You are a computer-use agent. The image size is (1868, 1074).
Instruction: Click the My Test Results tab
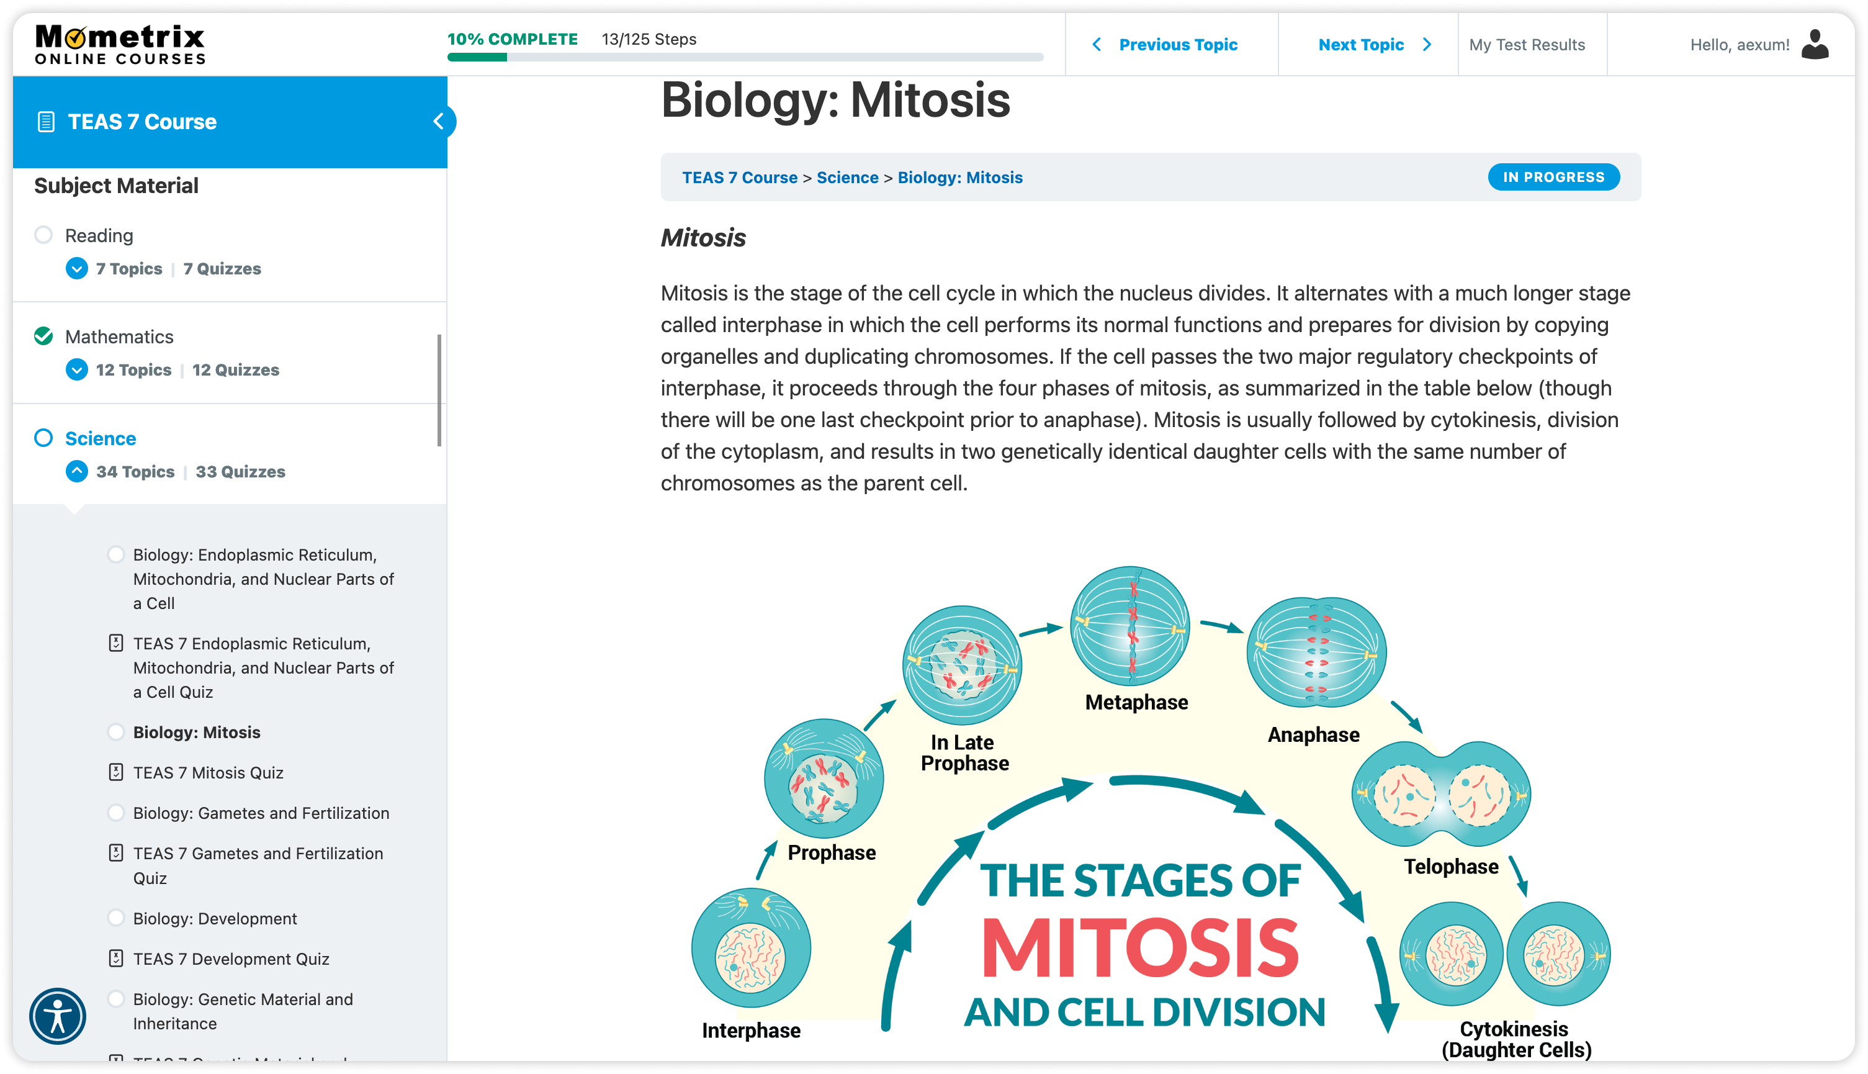(x=1528, y=45)
